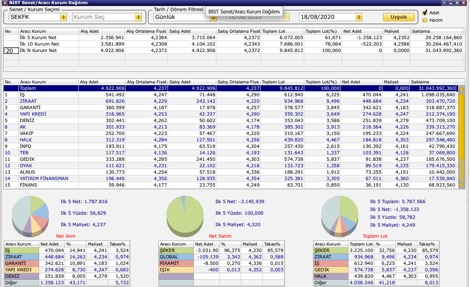
Task: Click the text İlk 5 Maliyet: 4,249
Action: click(392, 225)
